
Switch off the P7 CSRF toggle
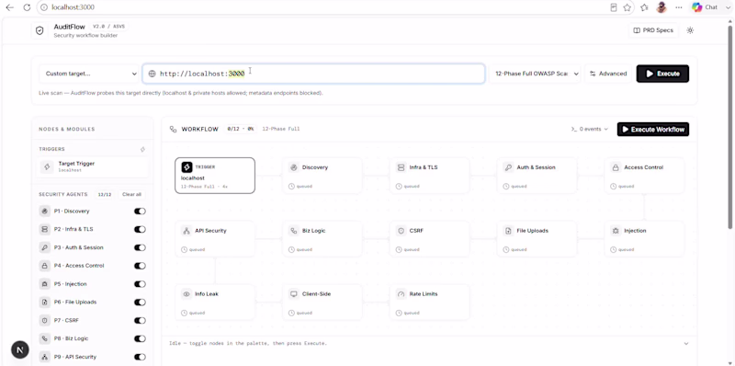pyautogui.click(x=140, y=321)
